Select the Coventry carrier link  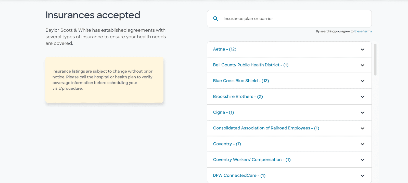(227, 144)
